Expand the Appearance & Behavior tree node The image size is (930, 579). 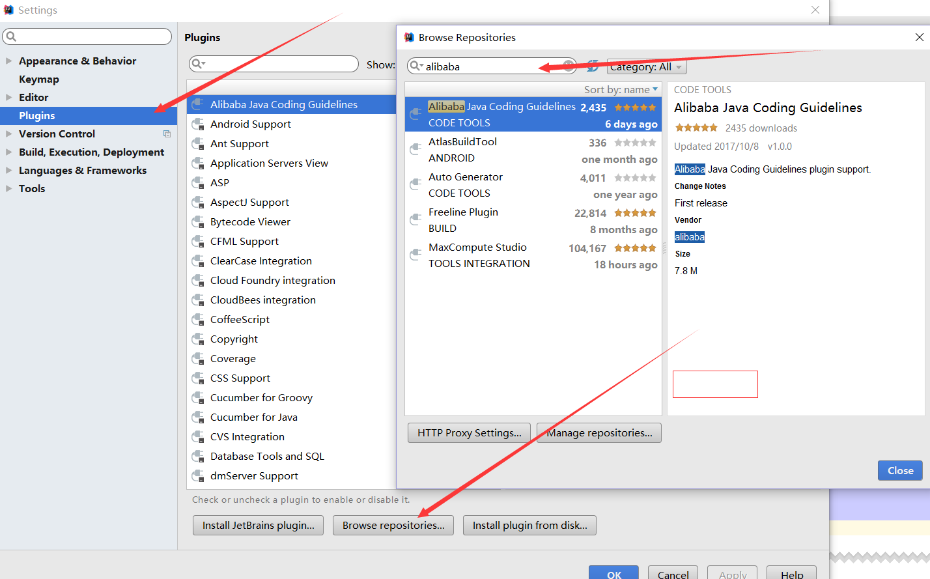pyautogui.click(x=9, y=61)
